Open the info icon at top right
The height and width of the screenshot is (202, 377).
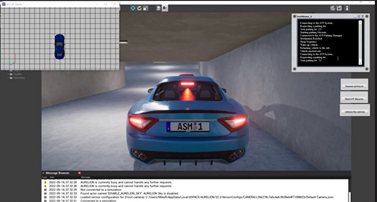click(x=347, y=8)
